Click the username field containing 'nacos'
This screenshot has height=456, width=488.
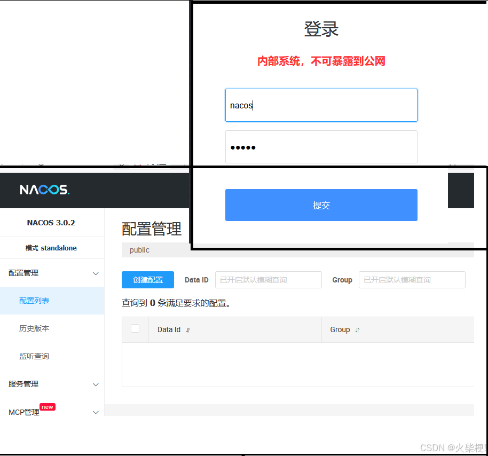click(321, 105)
